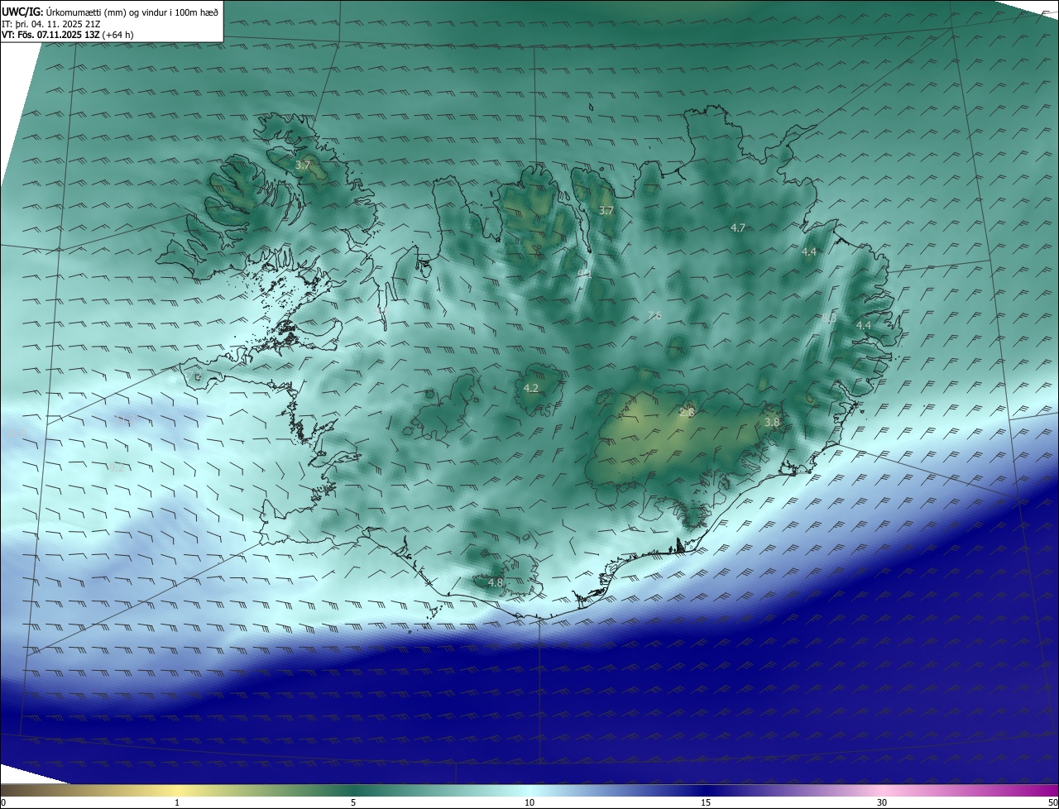Click the '15' tick on the color scale
The width and height of the screenshot is (1059, 809).
[x=706, y=802]
